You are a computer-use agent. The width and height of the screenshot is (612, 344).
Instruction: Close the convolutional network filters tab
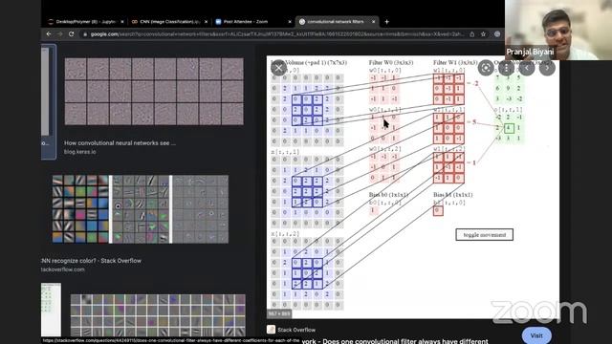click(374, 22)
